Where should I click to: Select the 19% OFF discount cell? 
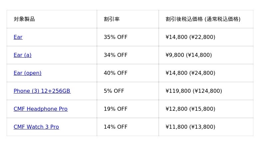click(x=115, y=109)
